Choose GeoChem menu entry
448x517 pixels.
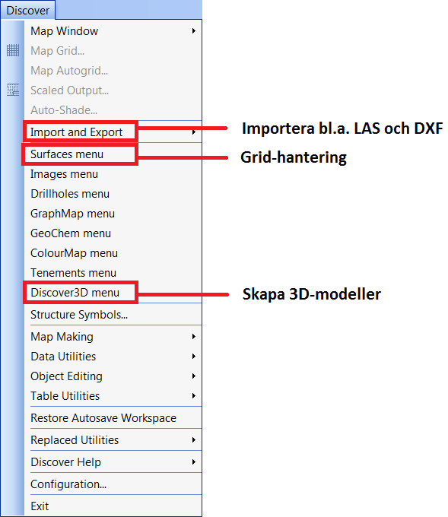(x=113, y=233)
